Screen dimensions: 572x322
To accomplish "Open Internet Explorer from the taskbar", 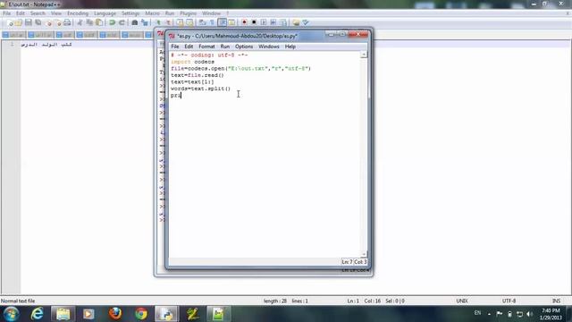I will (38, 314).
